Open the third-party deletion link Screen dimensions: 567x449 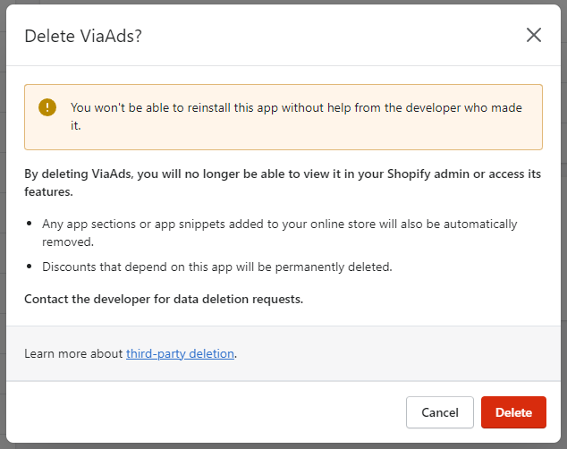(180, 353)
